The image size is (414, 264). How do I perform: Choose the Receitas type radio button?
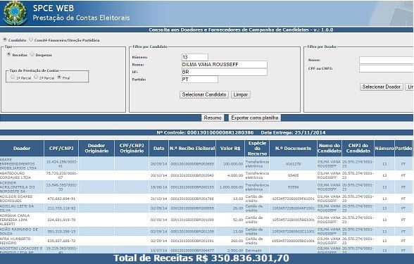click(8, 54)
